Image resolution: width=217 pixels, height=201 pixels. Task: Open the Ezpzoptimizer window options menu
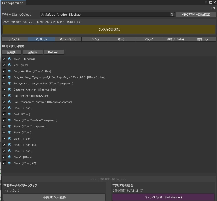click(x=206, y=2)
